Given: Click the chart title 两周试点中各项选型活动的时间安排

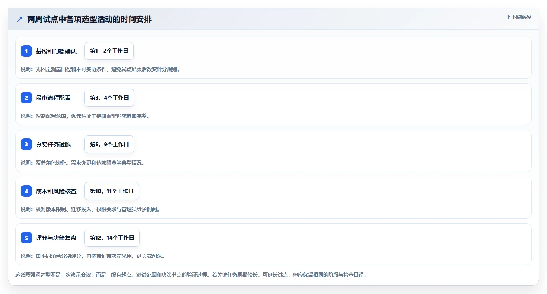Looking at the screenshot, I should pos(89,19).
